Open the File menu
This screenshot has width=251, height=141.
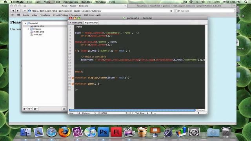29,2
